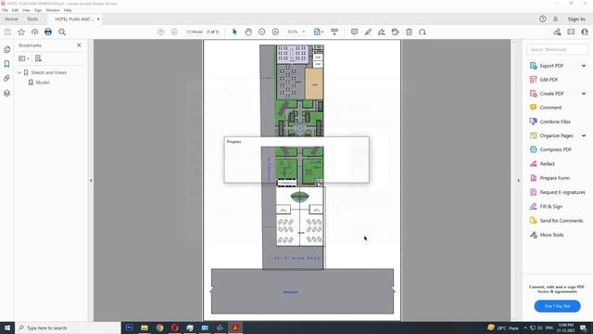Image resolution: width=593 pixels, height=334 pixels.
Task: Star the file with the bookmark star icon
Action: click(x=21, y=32)
